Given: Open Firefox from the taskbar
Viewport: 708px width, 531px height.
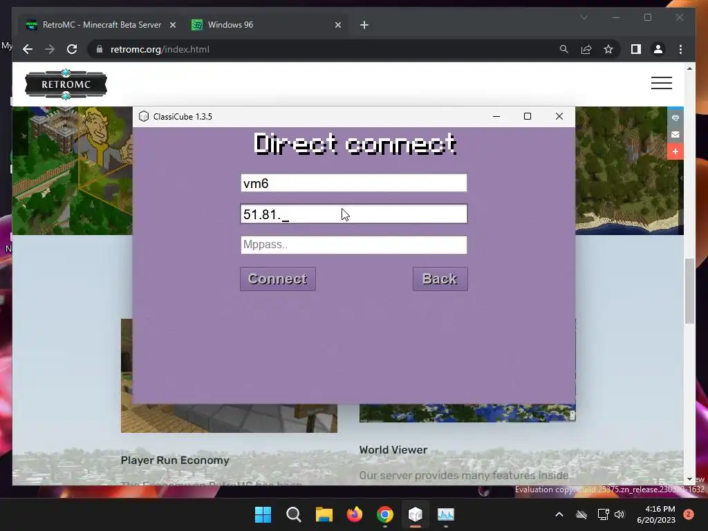Looking at the screenshot, I should tap(355, 514).
